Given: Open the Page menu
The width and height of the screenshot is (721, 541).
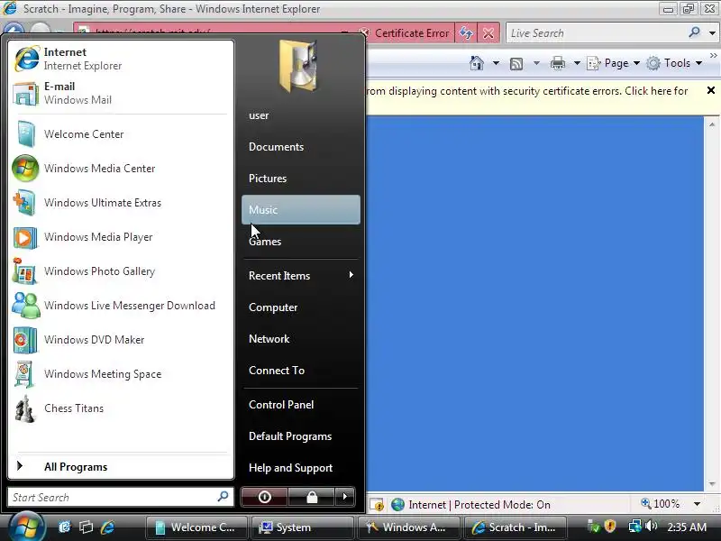Looking at the screenshot, I should pos(614,63).
